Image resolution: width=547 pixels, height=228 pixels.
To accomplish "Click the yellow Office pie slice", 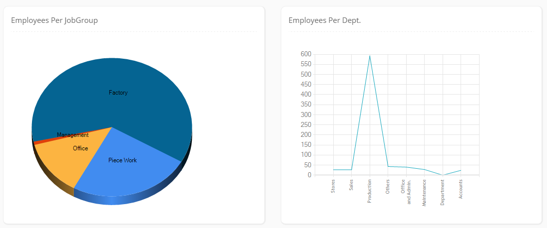I will [80, 148].
